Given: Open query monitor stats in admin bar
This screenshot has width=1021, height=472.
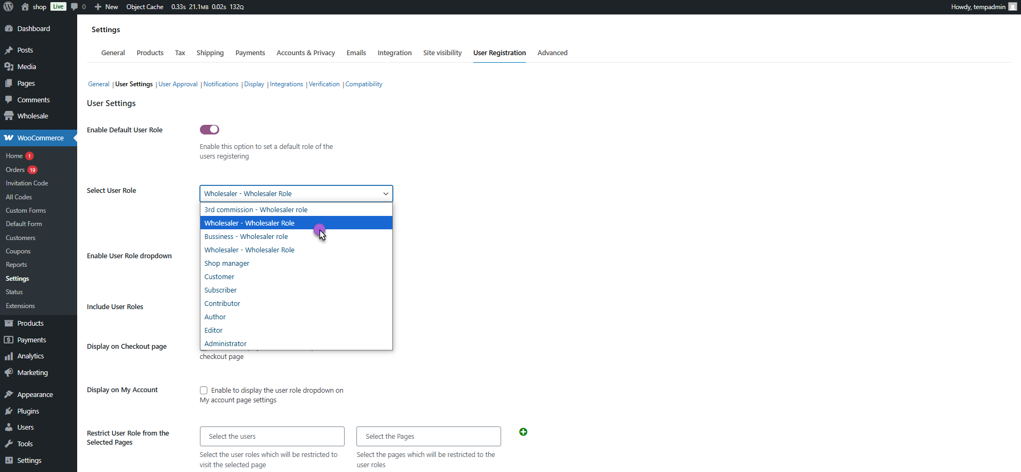Looking at the screenshot, I should [x=207, y=7].
